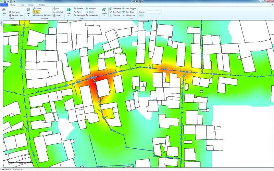The height and width of the screenshot is (171, 274).
Task: Pick the Polygon selection tool
Action: pos(92,8)
